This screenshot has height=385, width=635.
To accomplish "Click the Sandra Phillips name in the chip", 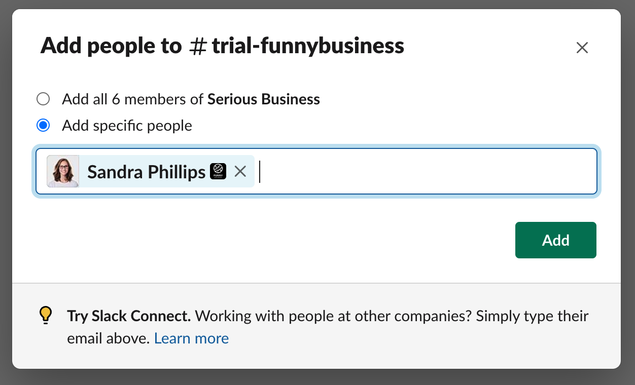I will (x=146, y=172).
